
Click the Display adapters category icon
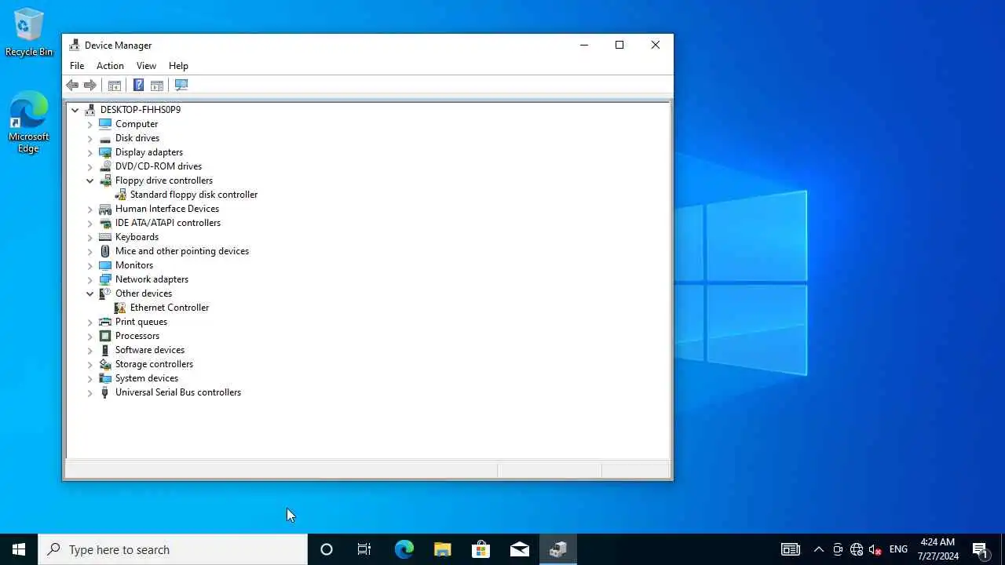(x=105, y=152)
